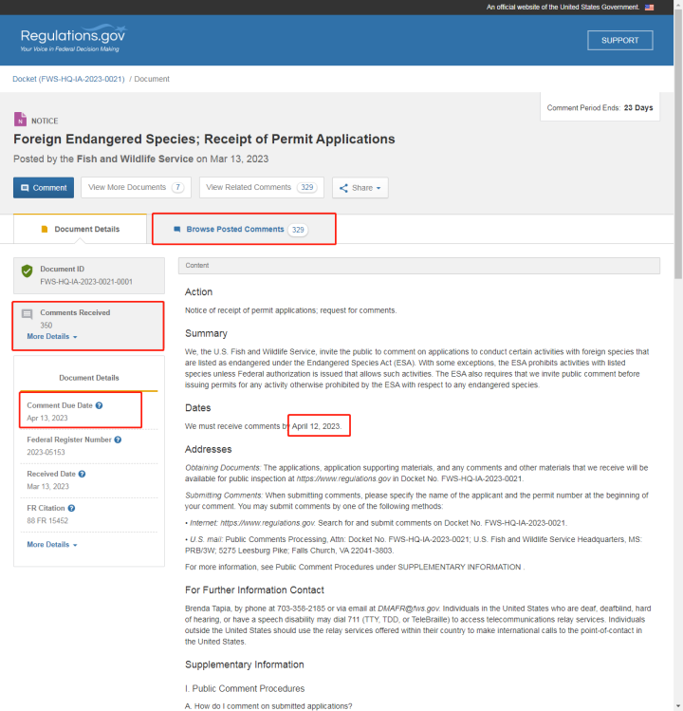
Task: Open View Related Comments
Action: click(259, 188)
